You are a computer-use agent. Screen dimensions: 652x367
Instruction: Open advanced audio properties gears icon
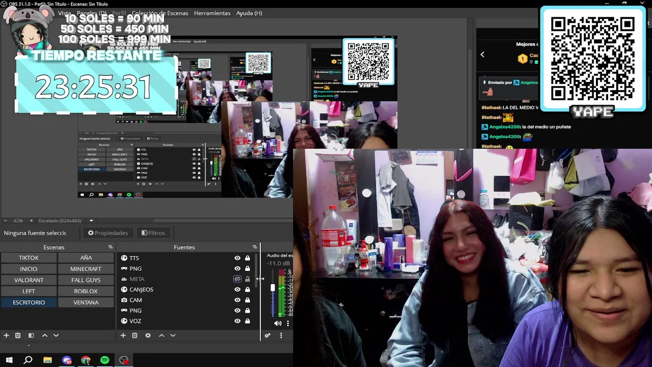coord(267,335)
